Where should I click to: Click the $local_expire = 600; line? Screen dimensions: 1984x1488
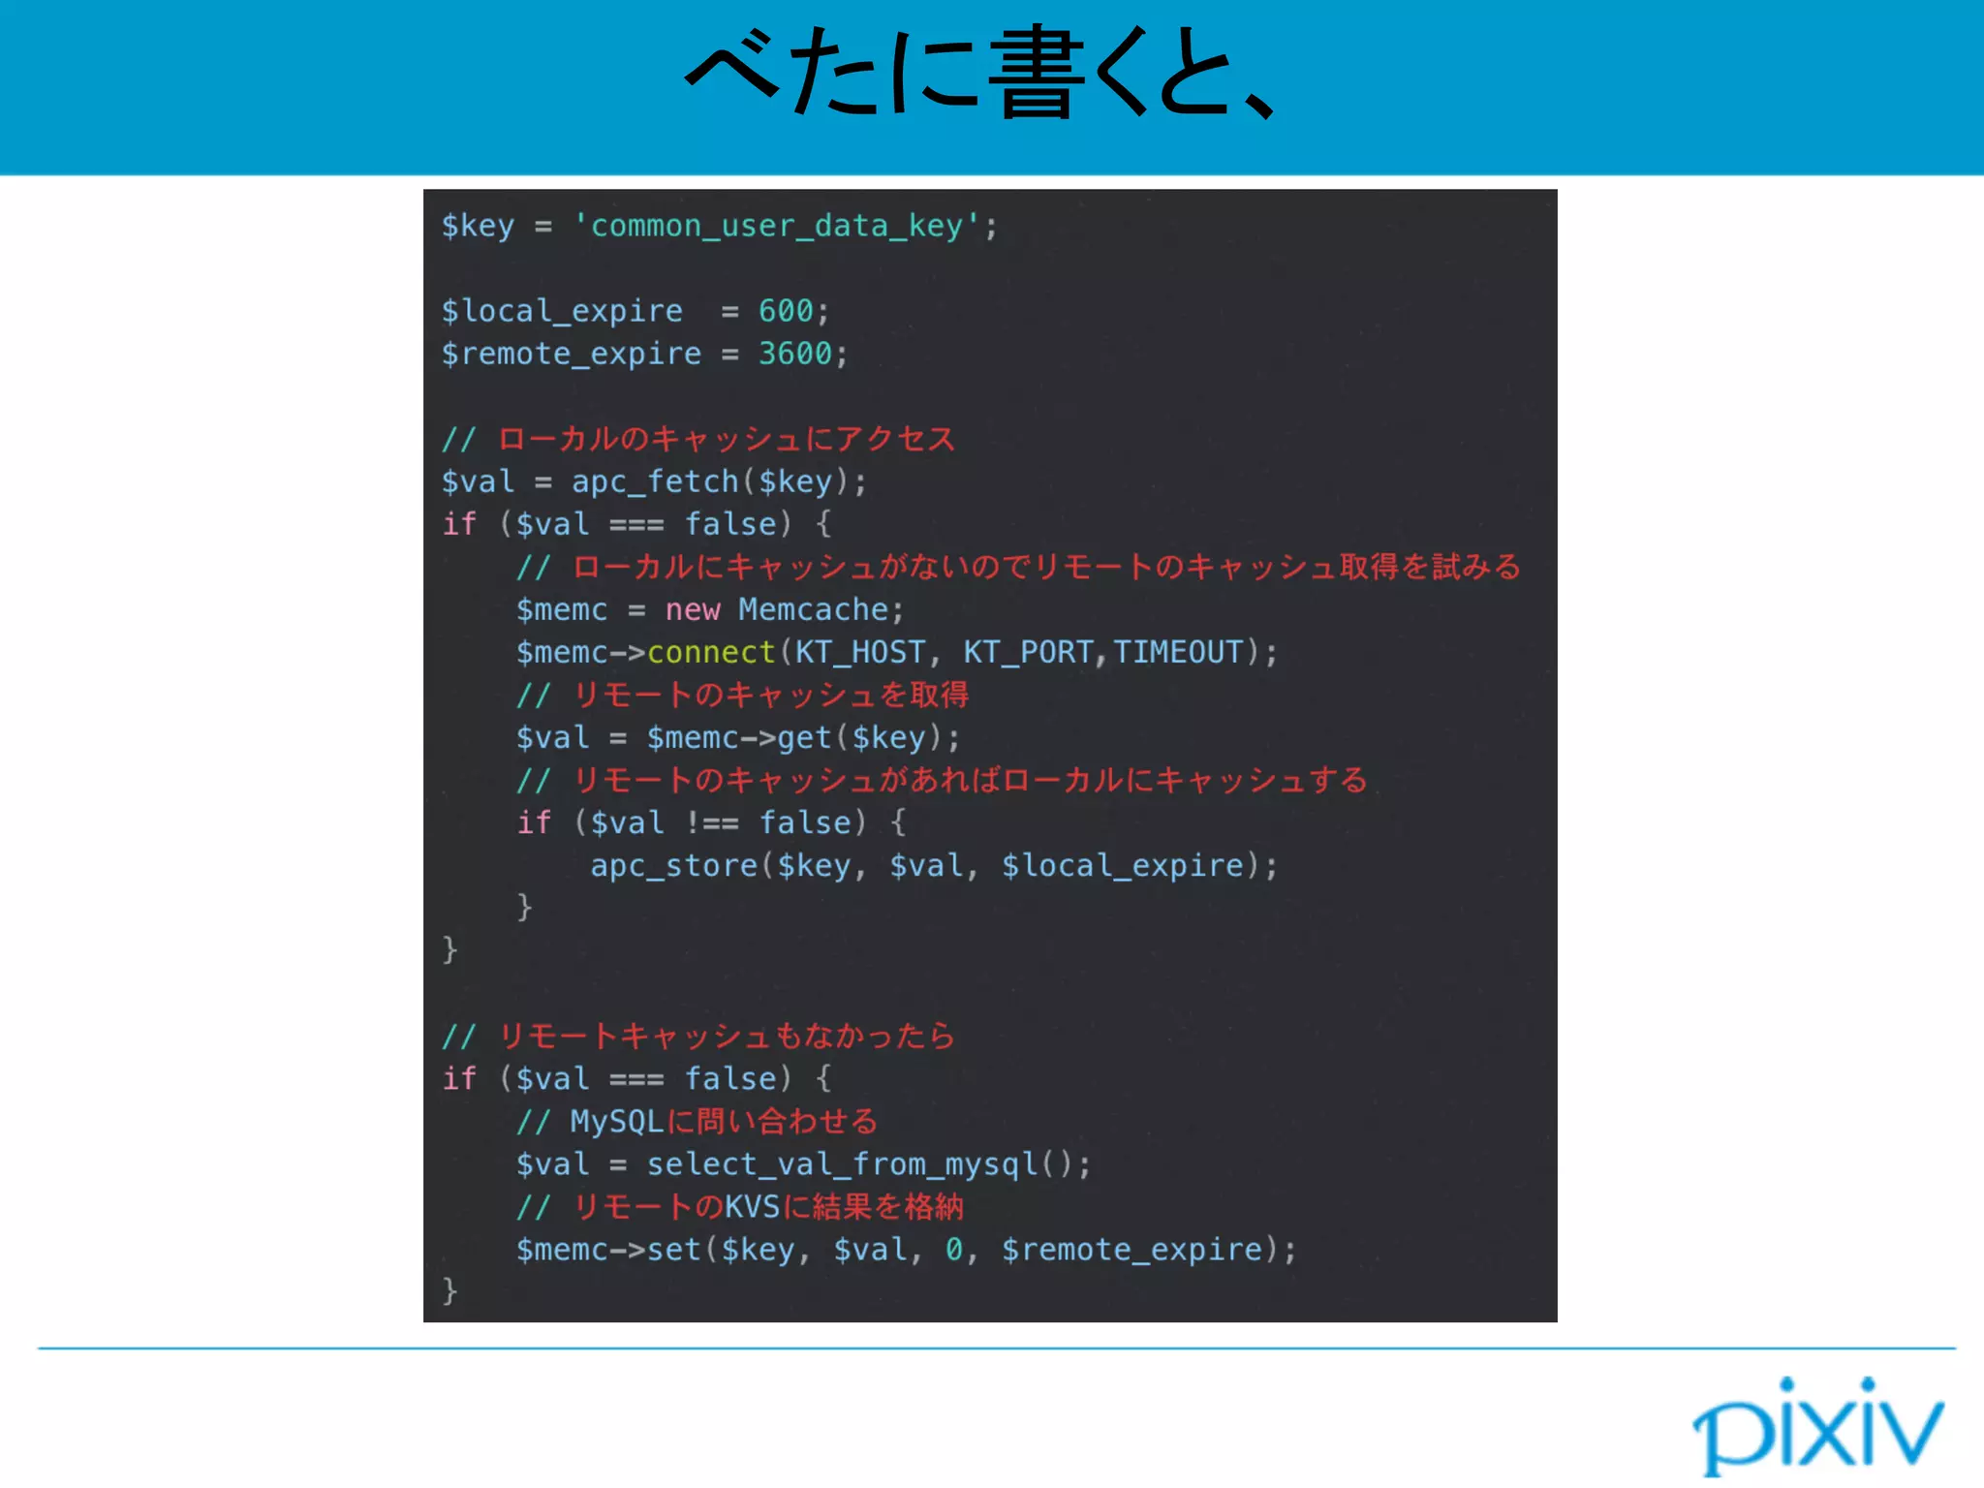(x=635, y=312)
